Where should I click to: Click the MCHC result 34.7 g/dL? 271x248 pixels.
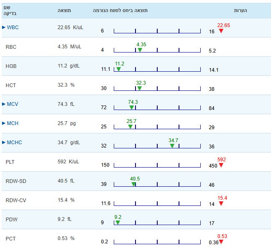[x=69, y=143]
